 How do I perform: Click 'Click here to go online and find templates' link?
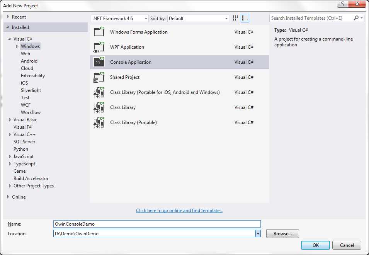[179, 210]
